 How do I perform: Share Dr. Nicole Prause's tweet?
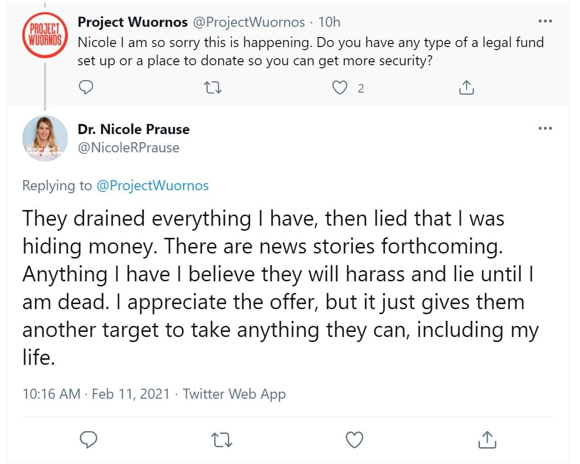pyautogui.click(x=486, y=439)
